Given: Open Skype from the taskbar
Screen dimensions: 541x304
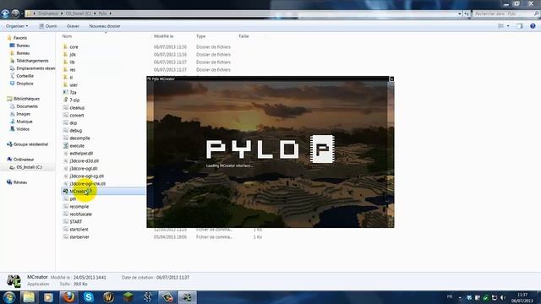Looking at the screenshot, I should coord(88,297).
